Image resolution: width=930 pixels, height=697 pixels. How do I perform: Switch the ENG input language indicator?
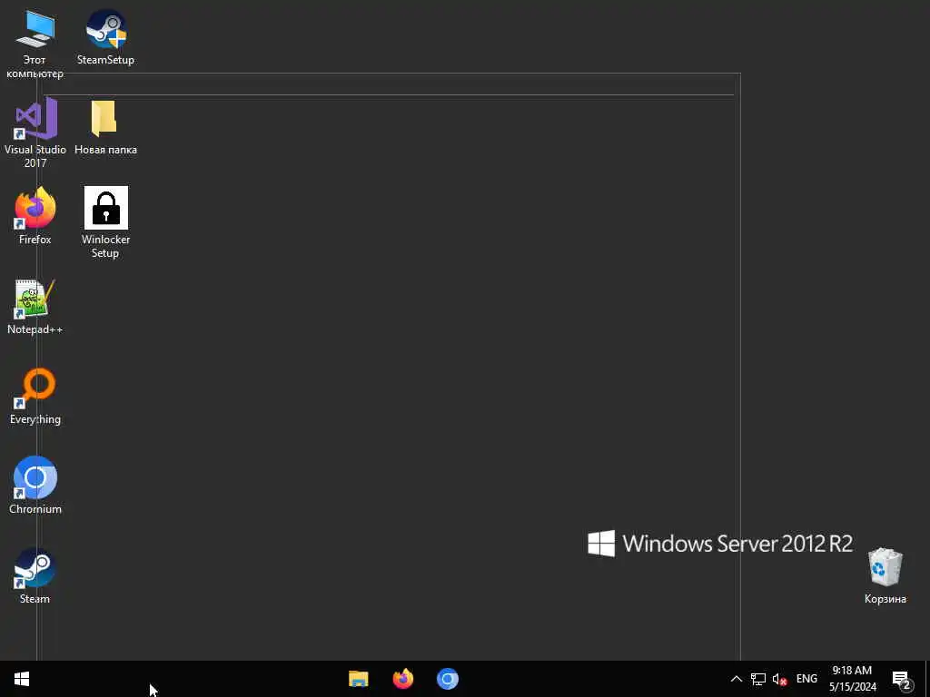[x=806, y=679]
